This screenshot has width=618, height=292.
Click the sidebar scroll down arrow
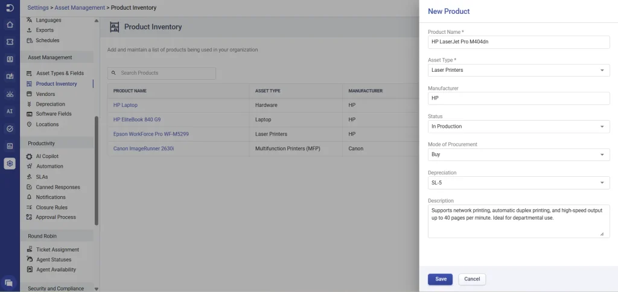97,289
